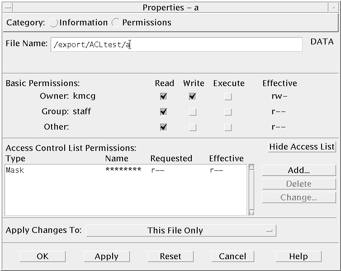Select the Permissions category radio button
Image resolution: width=341 pixels, height=271 pixels.
coord(116,23)
